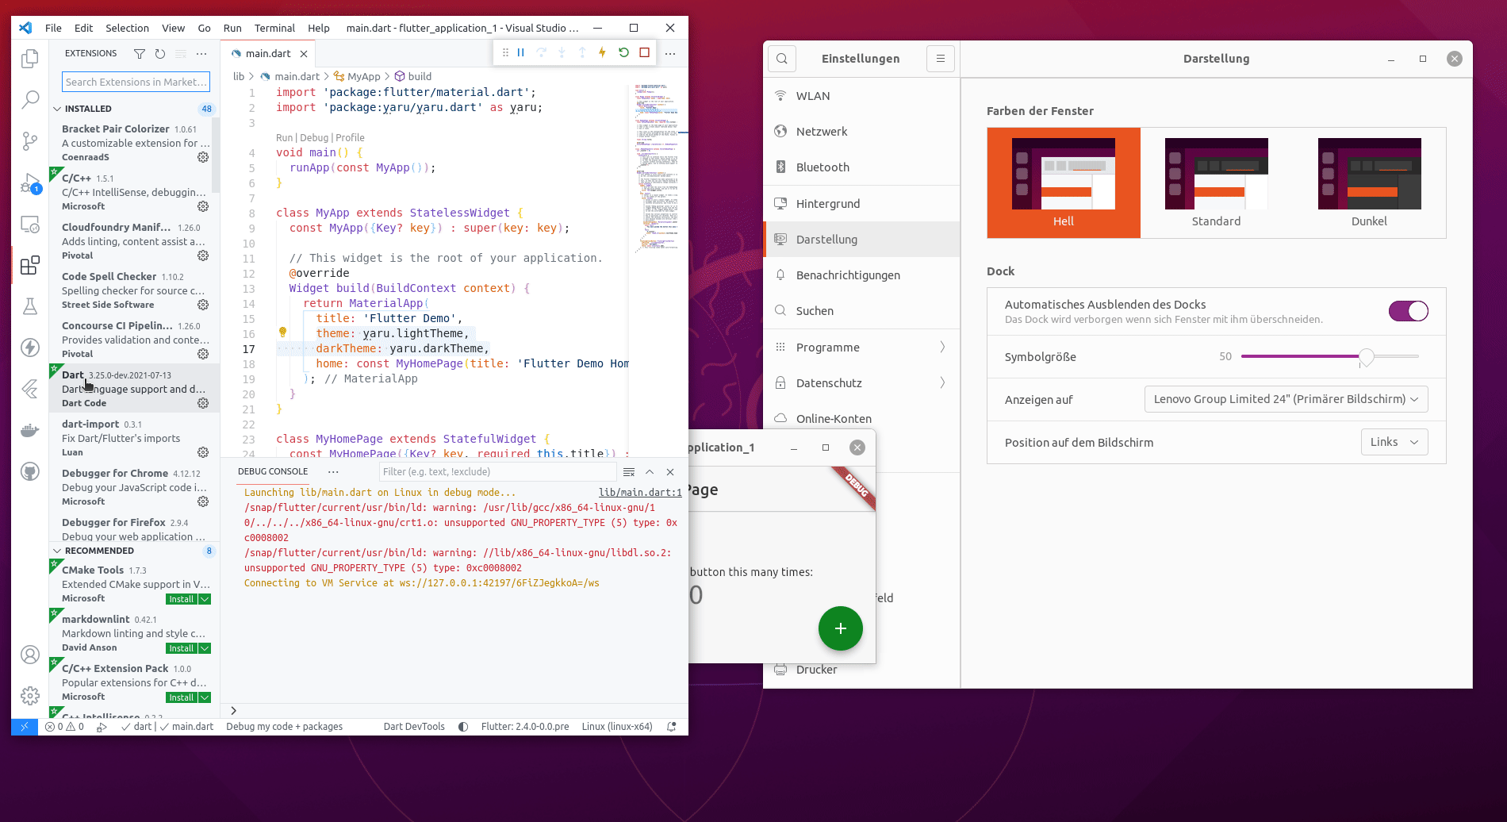Restart debug session with green arrow
1507x822 pixels.
[x=623, y=52]
